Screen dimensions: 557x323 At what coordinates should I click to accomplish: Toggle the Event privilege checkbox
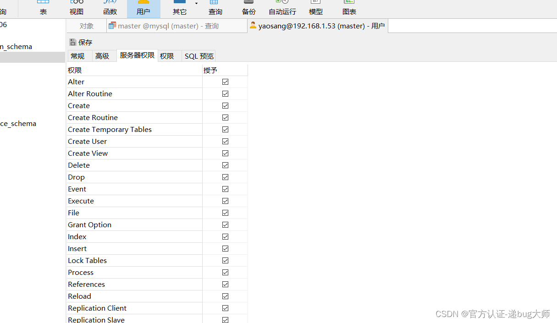click(225, 189)
